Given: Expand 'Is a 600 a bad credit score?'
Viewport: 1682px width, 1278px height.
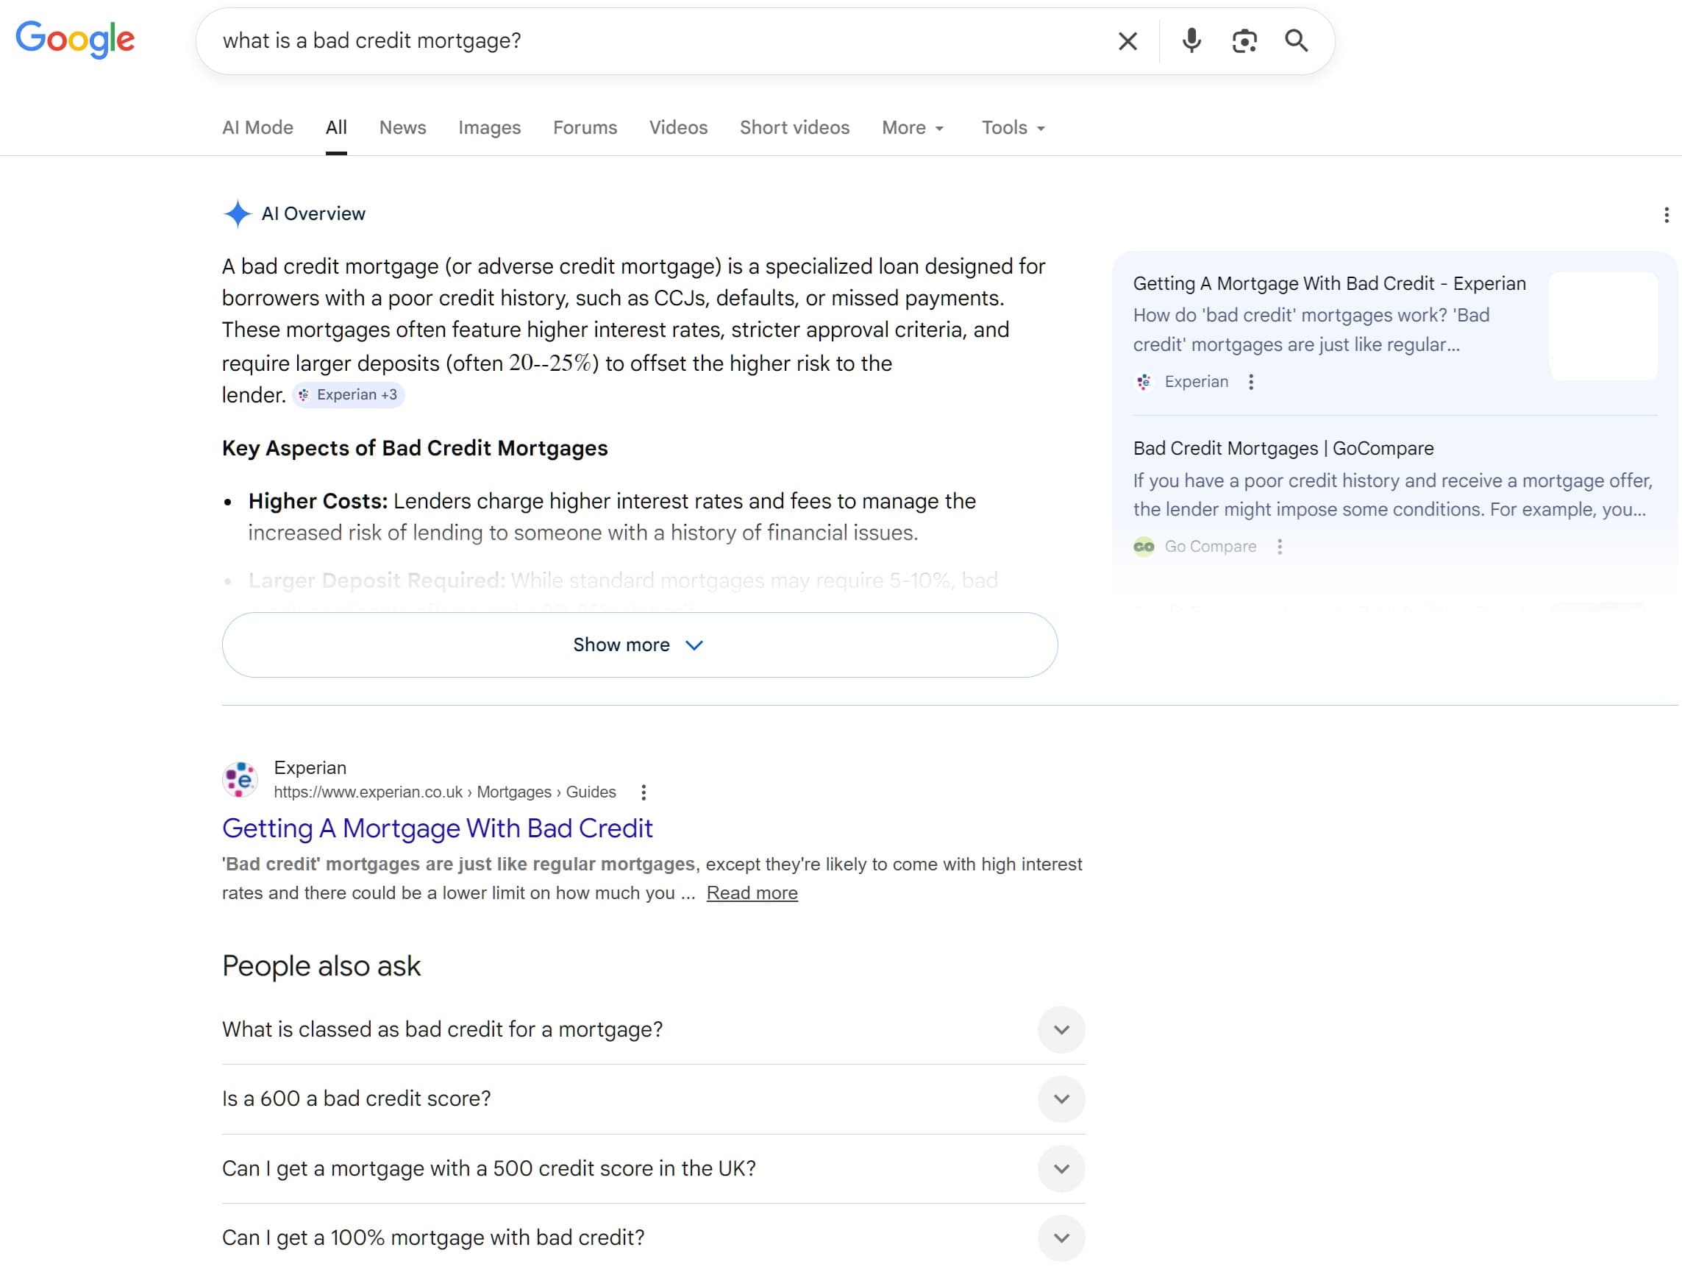Looking at the screenshot, I should pyautogui.click(x=653, y=1099).
